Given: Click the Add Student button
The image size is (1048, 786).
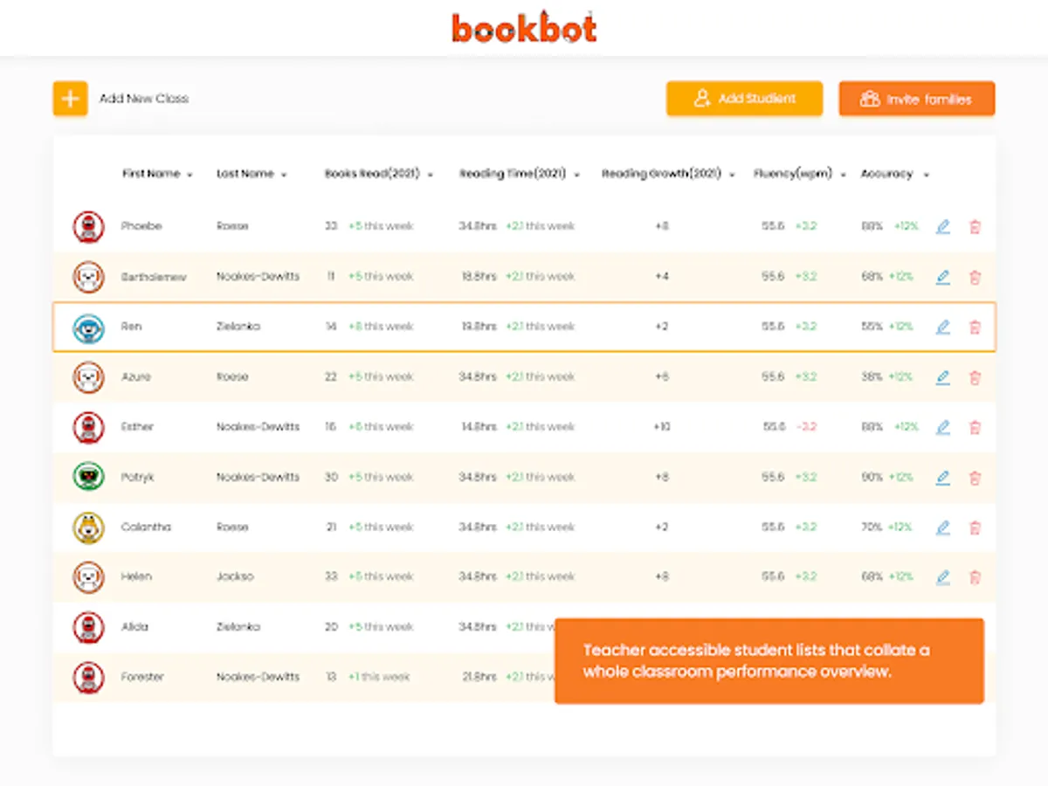Looking at the screenshot, I should point(744,99).
